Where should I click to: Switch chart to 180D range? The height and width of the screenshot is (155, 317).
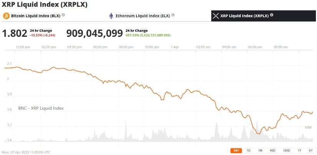pos(286,150)
